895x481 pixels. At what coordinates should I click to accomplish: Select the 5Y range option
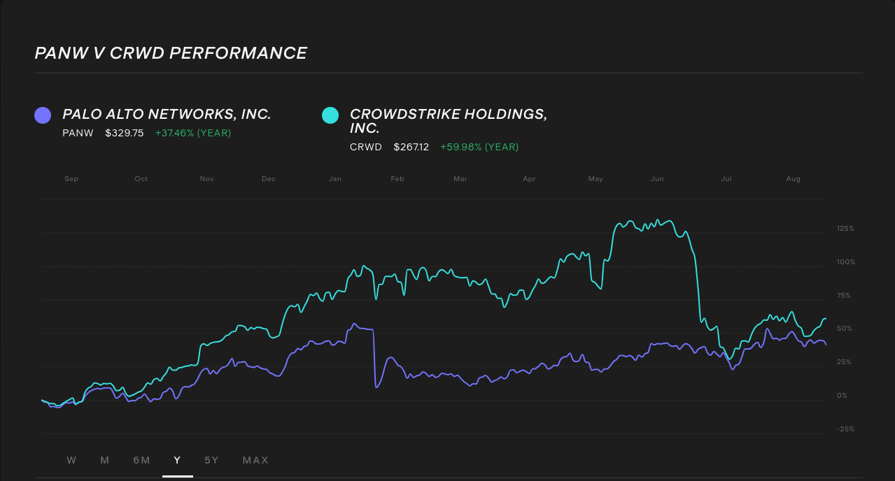click(211, 460)
